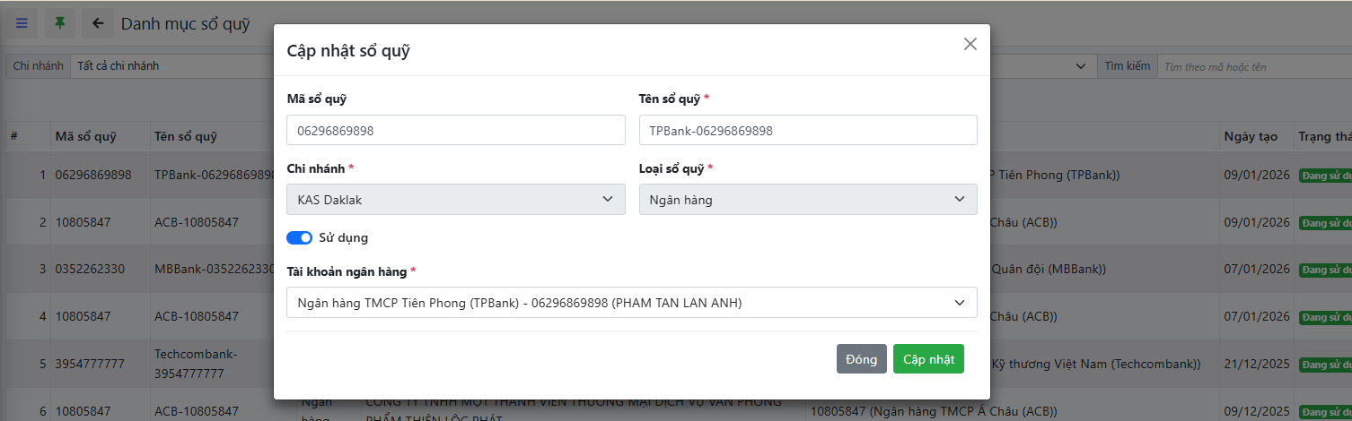Click the Mã sổ quỹ column header
Screen dimensions: 1352x421
tap(86, 137)
